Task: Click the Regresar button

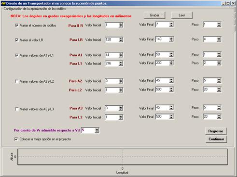Action: click(216, 131)
